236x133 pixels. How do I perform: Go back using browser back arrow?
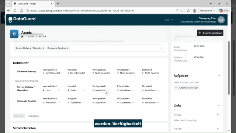[x=8, y=11]
